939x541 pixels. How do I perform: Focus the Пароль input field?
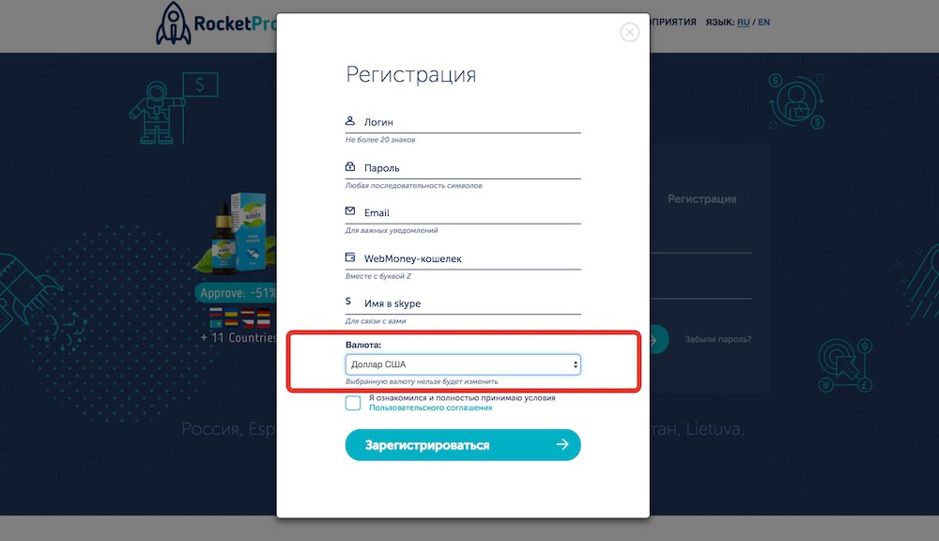(469, 168)
